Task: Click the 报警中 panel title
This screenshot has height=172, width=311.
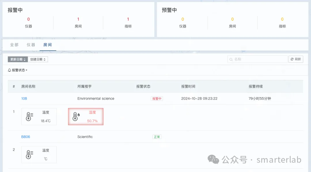Action: click(15, 10)
